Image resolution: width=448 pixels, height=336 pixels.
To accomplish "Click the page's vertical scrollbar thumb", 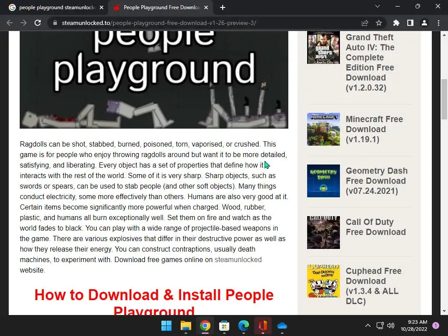I will click(x=444, y=99).
